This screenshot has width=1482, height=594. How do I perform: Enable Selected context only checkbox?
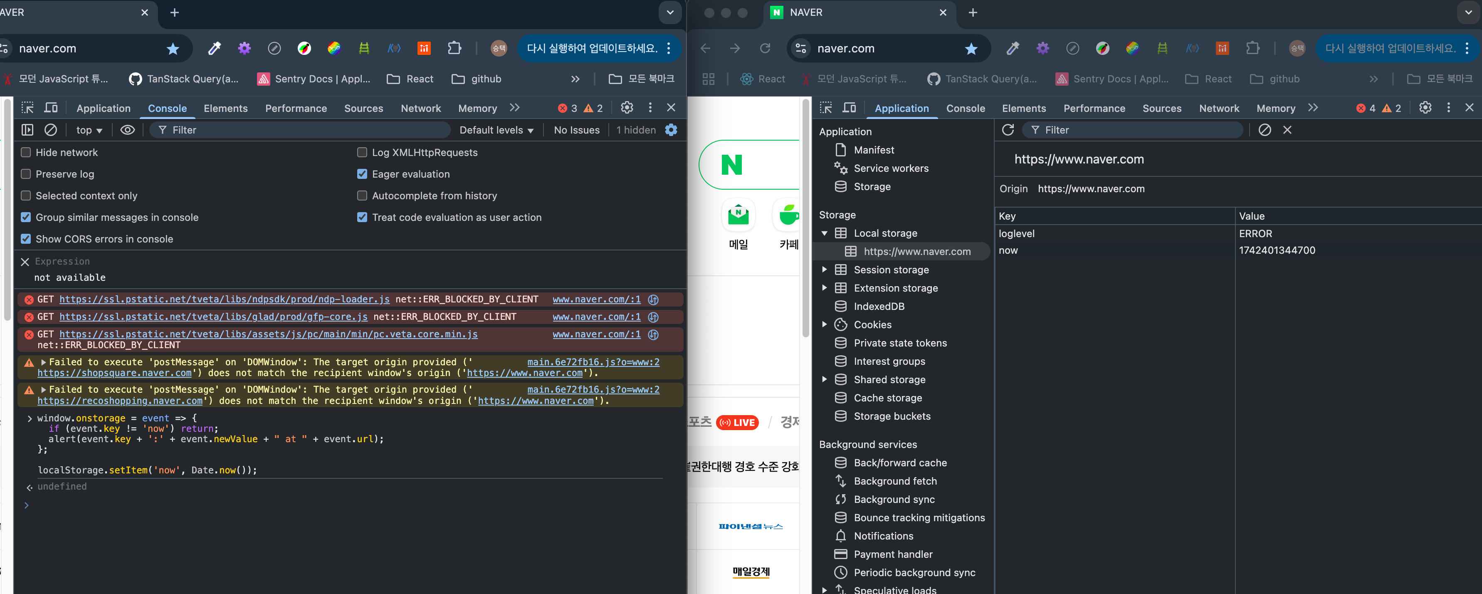point(26,196)
